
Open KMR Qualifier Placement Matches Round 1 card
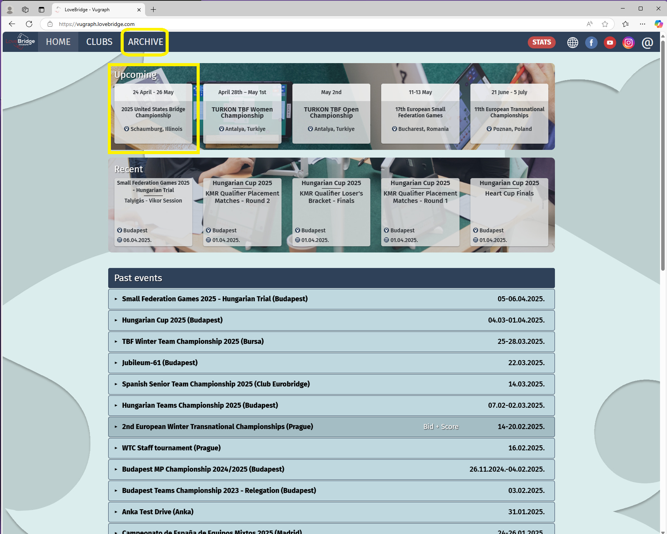click(420, 212)
